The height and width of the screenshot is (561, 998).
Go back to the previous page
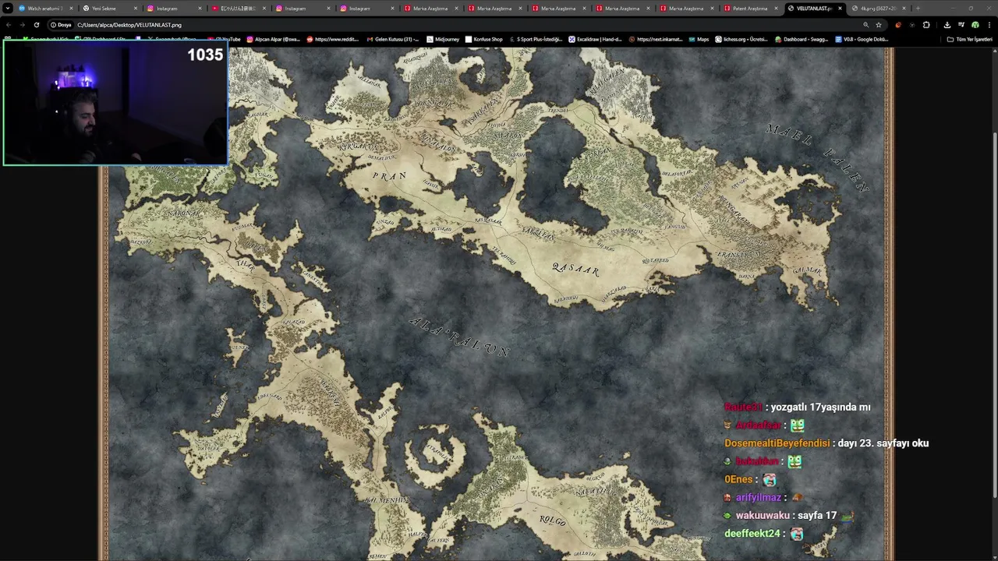pyautogui.click(x=9, y=25)
